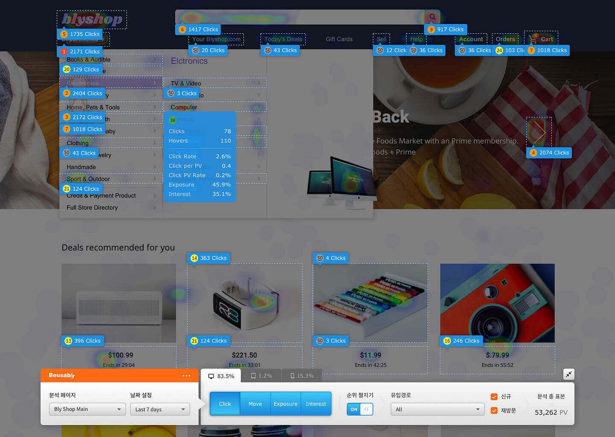
Task: Open the orange camera product image
Action: [x=497, y=303]
